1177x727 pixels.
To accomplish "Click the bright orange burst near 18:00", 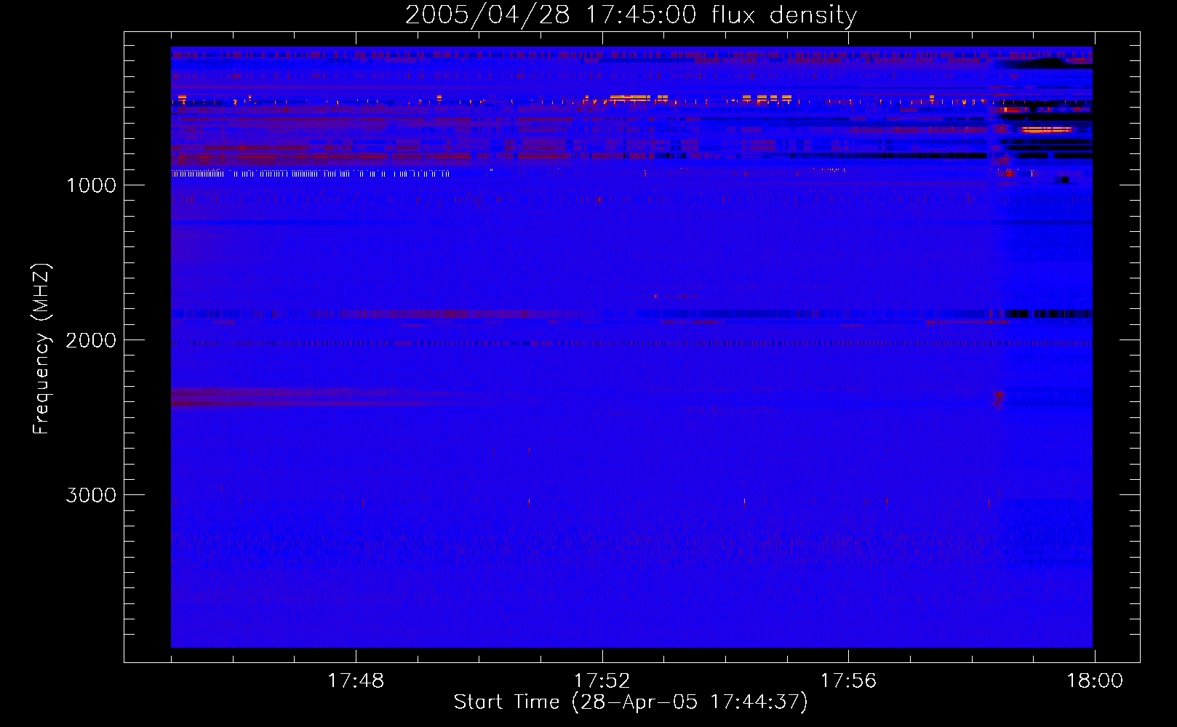I will tap(1046, 129).
